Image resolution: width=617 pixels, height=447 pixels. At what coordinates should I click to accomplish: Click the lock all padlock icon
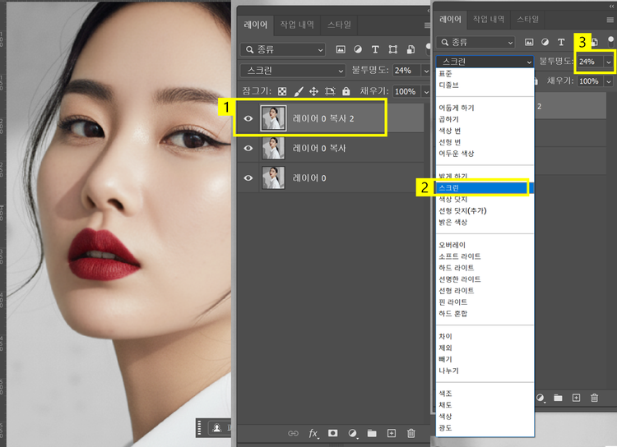[x=346, y=91]
